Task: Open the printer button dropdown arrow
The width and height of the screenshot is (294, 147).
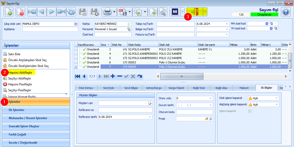Action: 114,12
